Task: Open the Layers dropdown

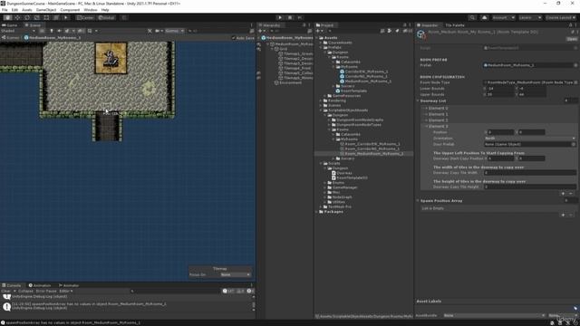Action: (530, 17)
